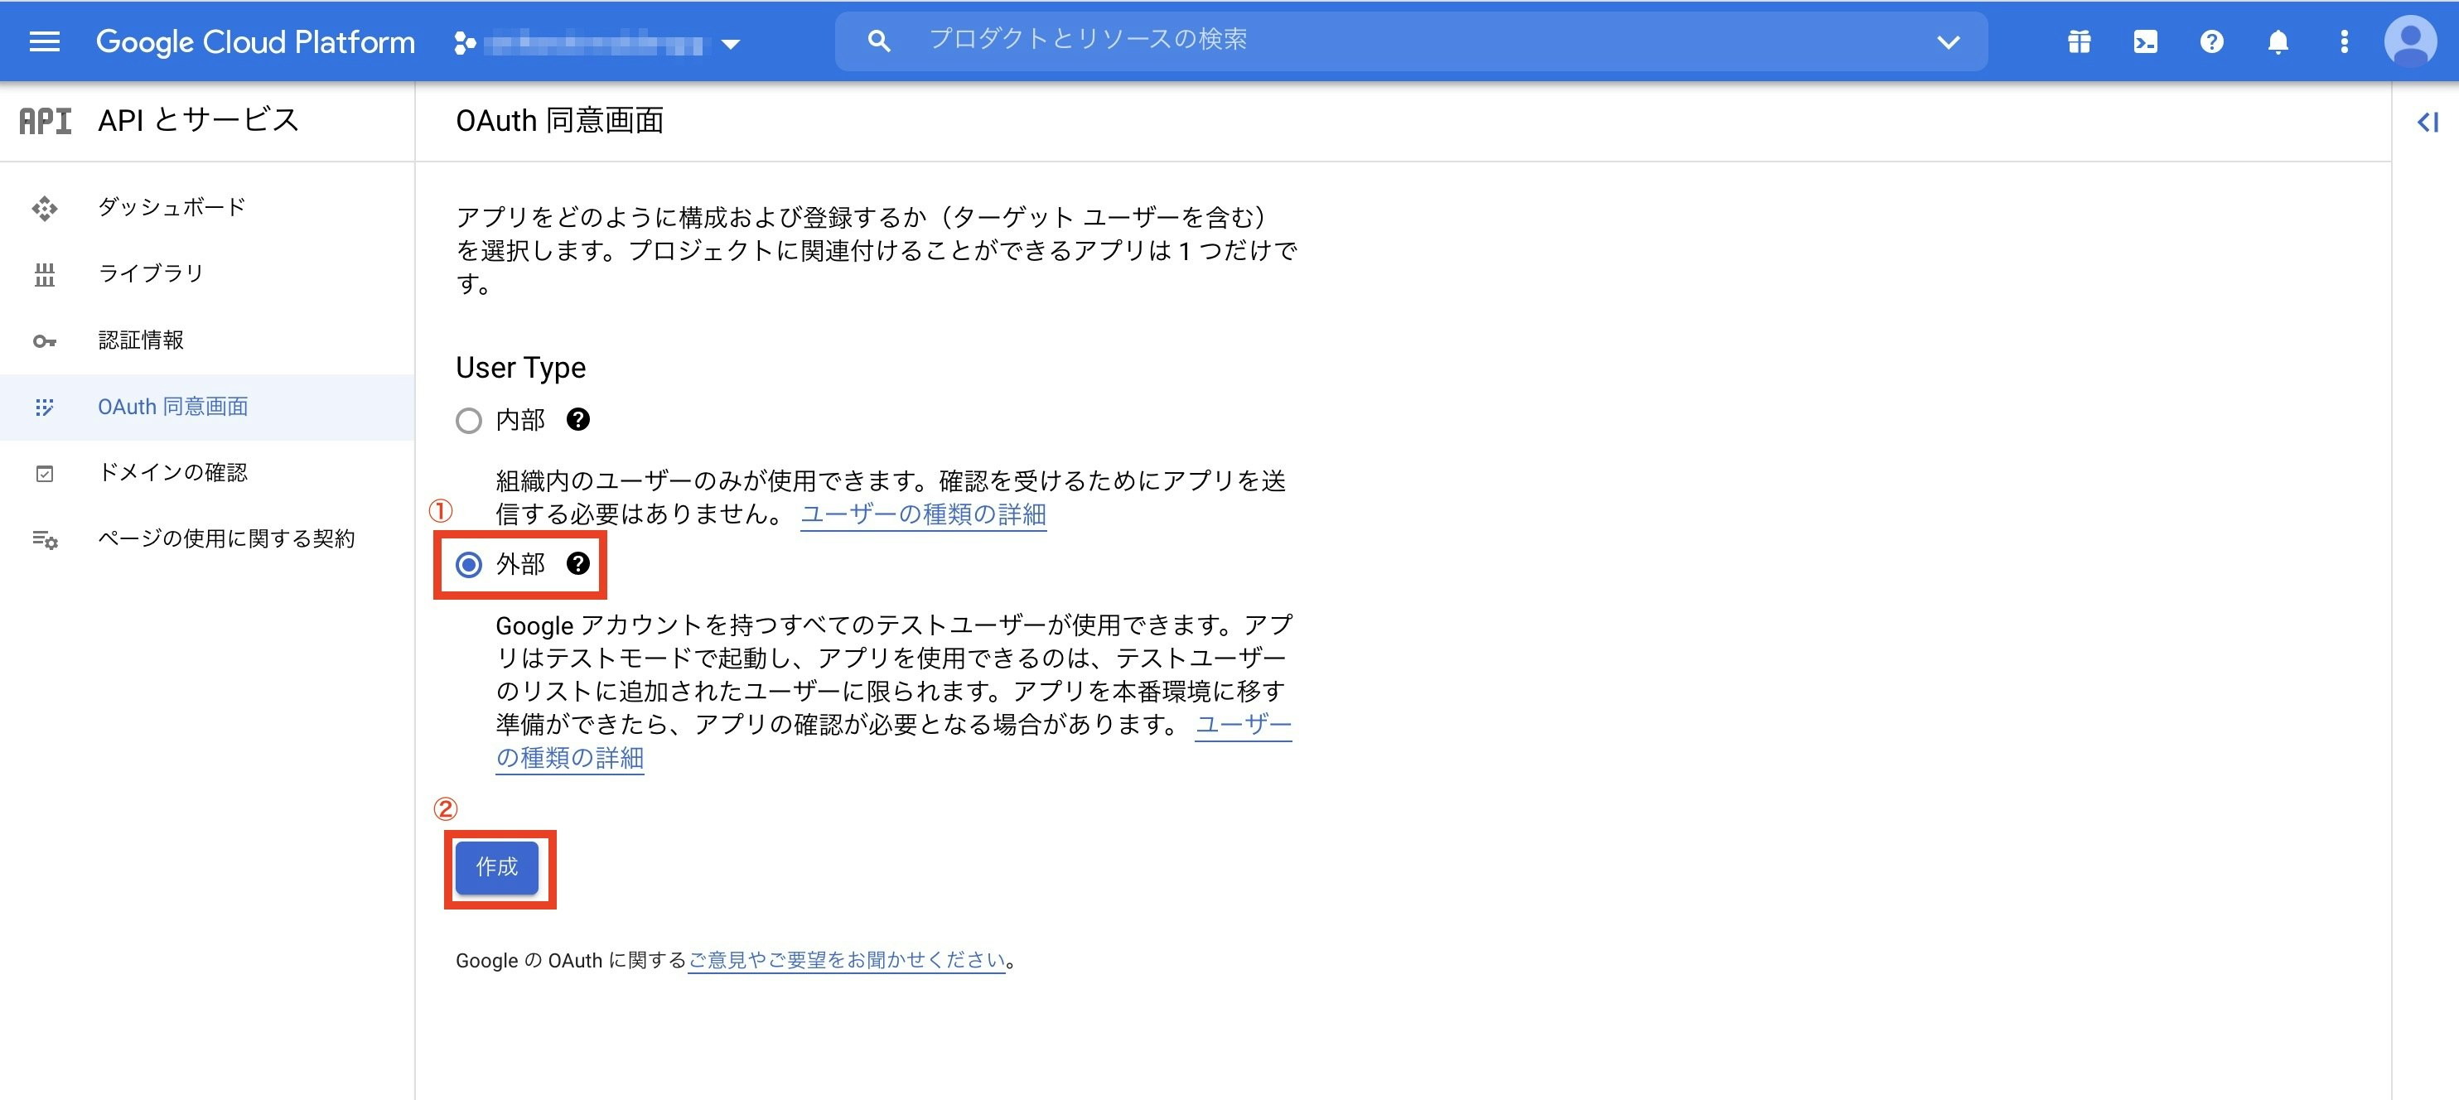Open 認証情報 in sidebar

click(140, 340)
